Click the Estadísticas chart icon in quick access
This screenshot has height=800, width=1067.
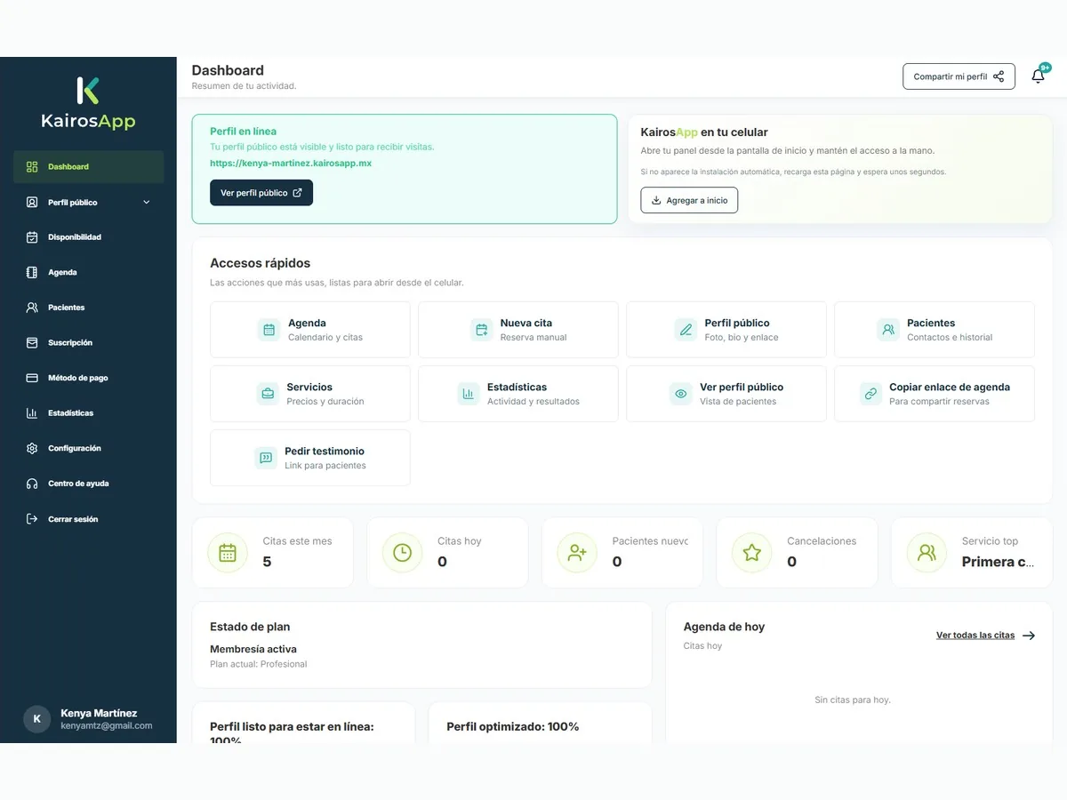tap(468, 394)
